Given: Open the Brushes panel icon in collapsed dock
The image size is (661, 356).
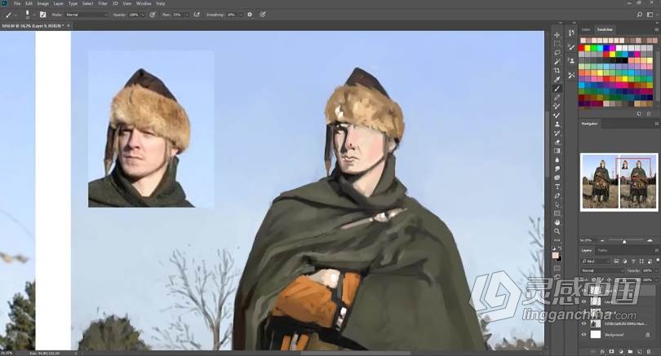Looking at the screenshot, I should pos(571,47).
